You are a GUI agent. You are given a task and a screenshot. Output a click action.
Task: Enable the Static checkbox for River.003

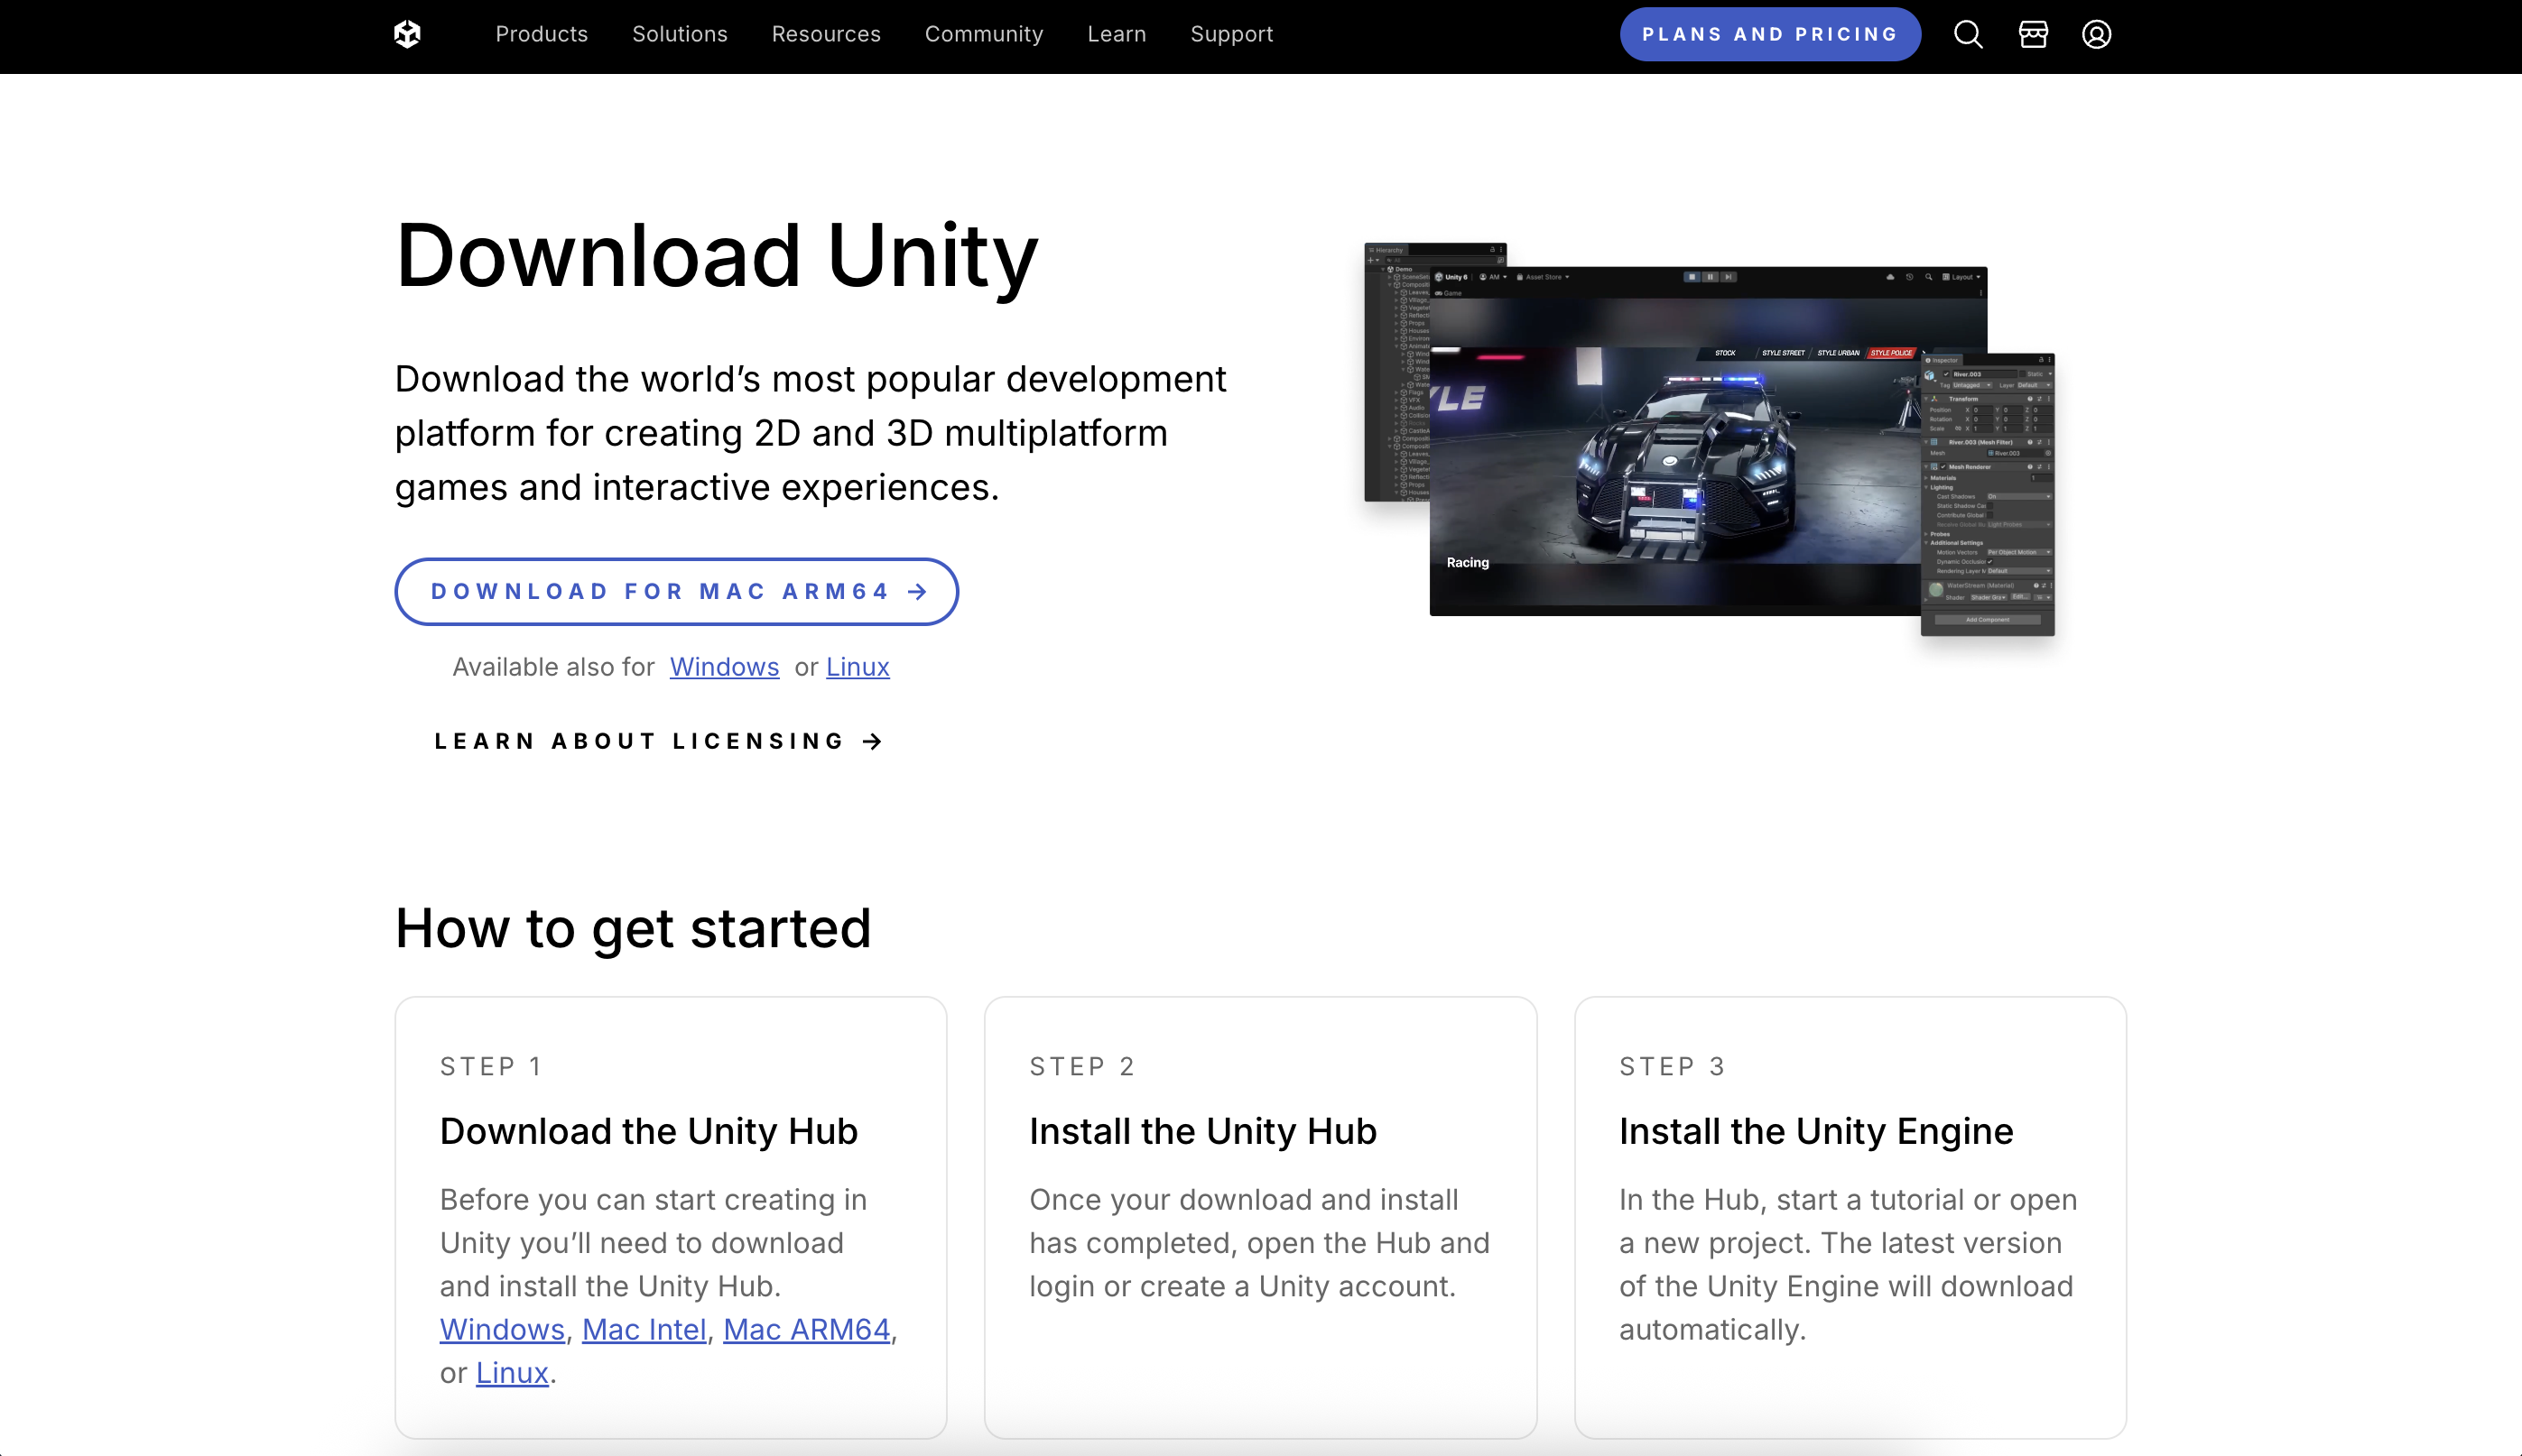pyautogui.click(x=2023, y=375)
